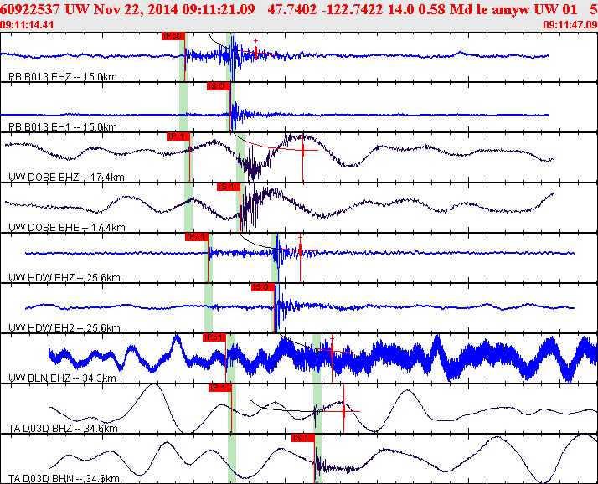Click the 'TA D03D BHZ -- 34.6km' channel label
The image size is (598, 484).
click(63, 429)
